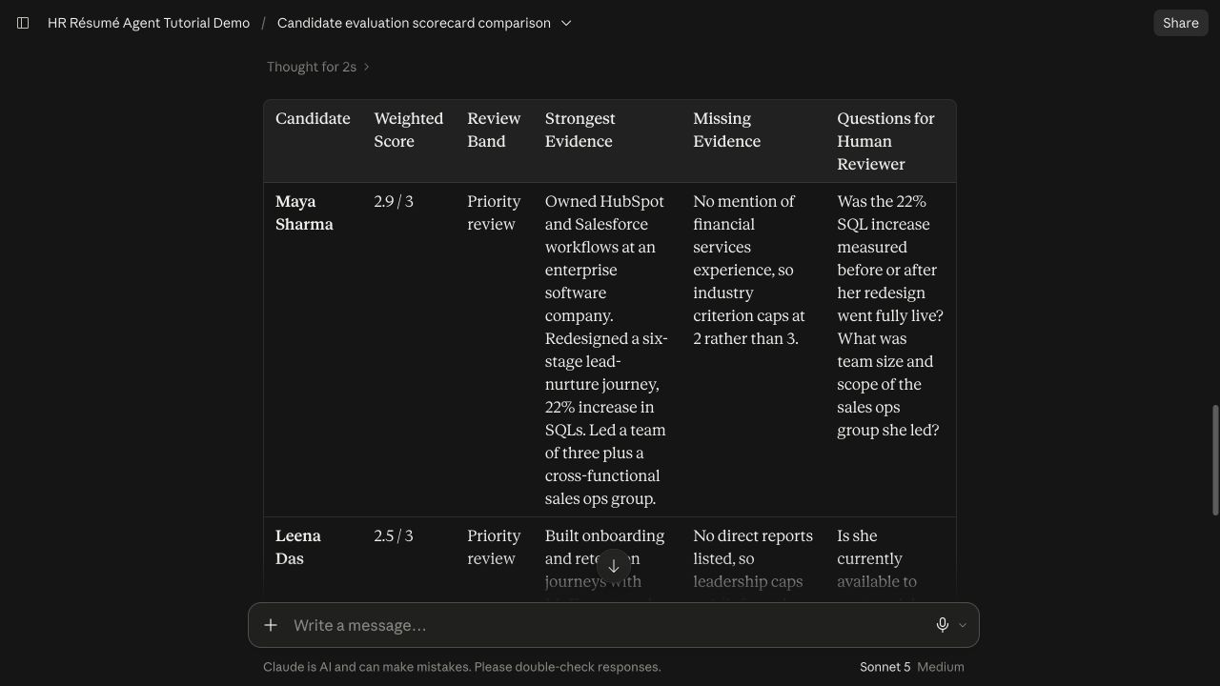Open voice mode options chevron
Screen dimensions: 1220x686
pyautogui.click(x=963, y=625)
